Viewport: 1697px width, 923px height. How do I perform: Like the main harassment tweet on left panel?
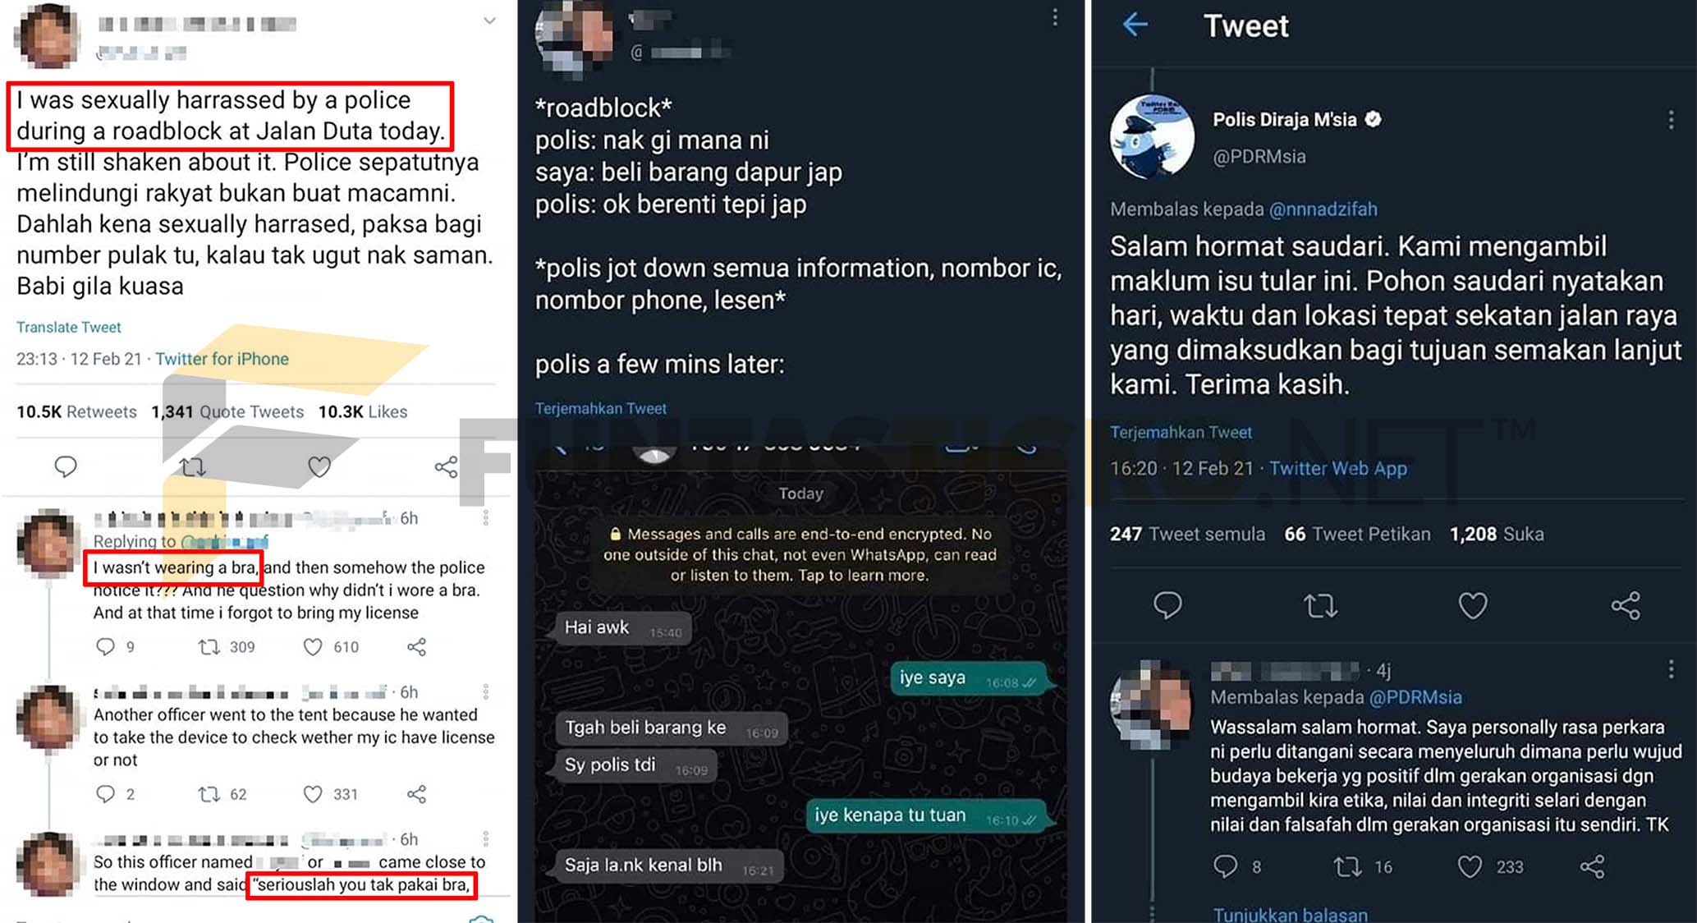[x=319, y=467]
